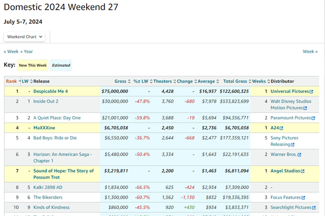Screen dimensions: 325x216
Task: Sort table by Gross column
Action: tap(122, 81)
